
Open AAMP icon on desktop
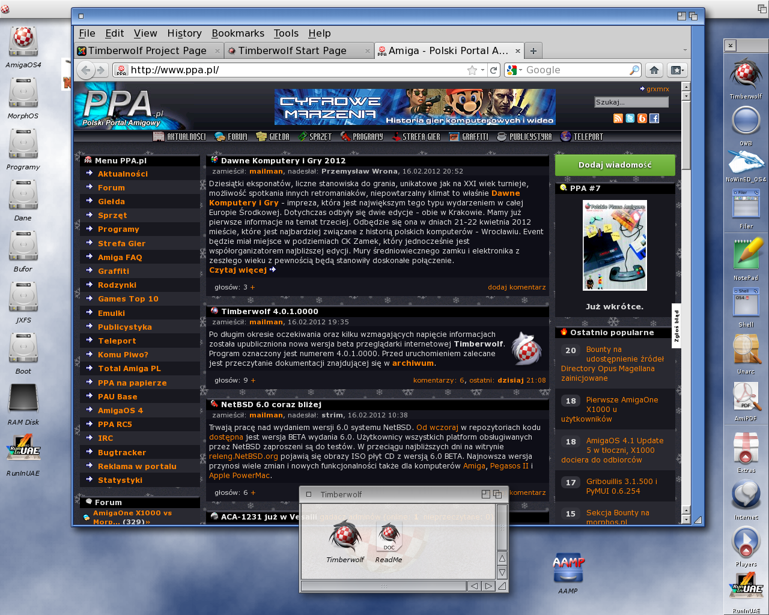pos(568,568)
